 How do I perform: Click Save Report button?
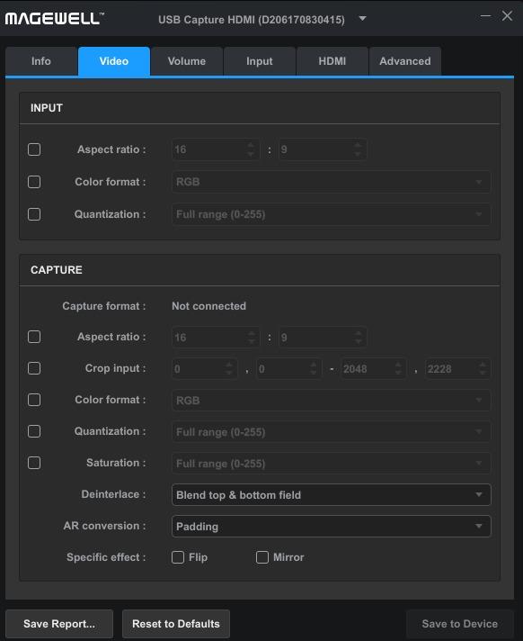click(x=59, y=624)
